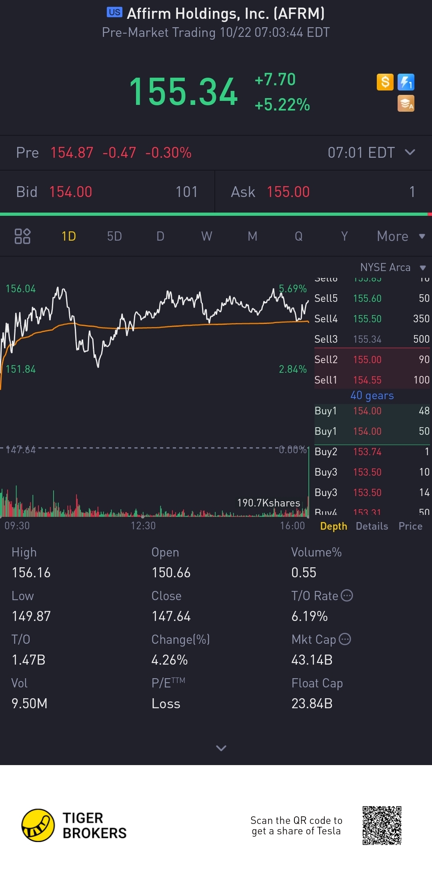The width and height of the screenshot is (432, 886).
Task: Tap the Float Cap value 23.84B
Action: click(x=312, y=703)
